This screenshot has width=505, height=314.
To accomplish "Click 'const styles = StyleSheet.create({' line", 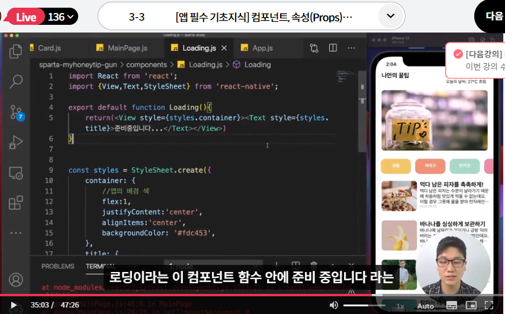I will coord(140,170).
